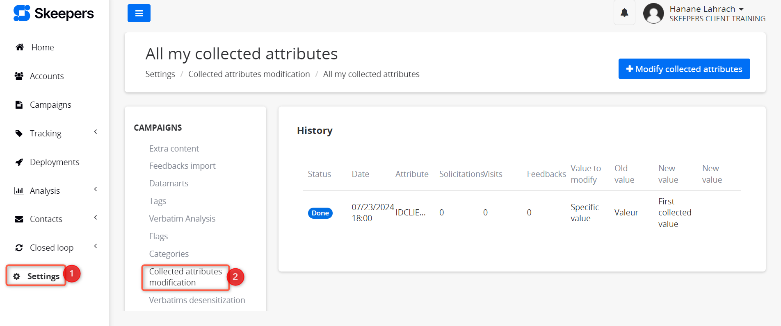
Task: Click the Done status badge
Action: [320, 213]
